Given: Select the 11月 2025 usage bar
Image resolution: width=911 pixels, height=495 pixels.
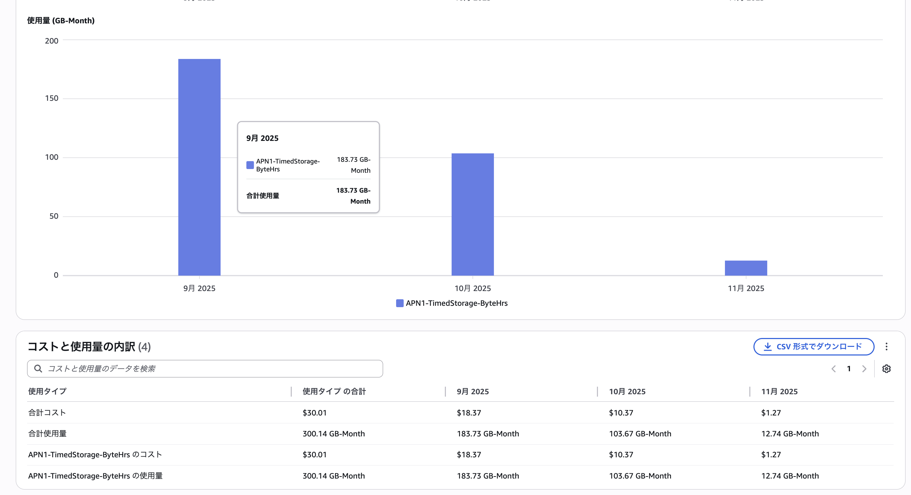Looking at the screenshot, I should point(746,268).
